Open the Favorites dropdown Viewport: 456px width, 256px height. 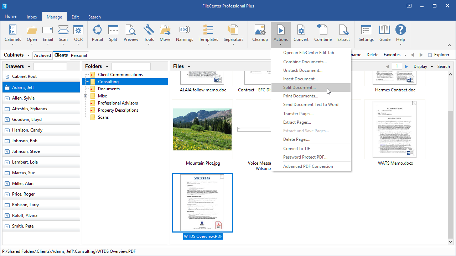click(x=395, y=55)
